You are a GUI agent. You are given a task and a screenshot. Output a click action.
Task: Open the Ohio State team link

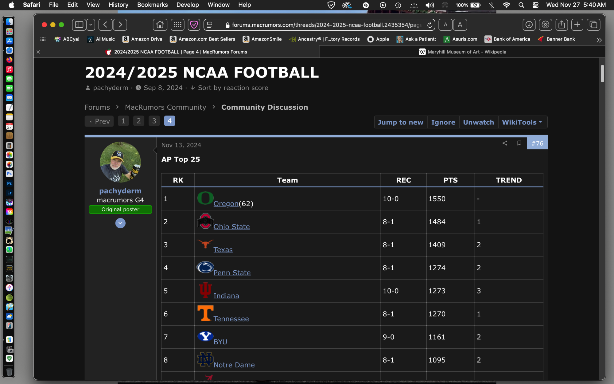pos(231,227)
